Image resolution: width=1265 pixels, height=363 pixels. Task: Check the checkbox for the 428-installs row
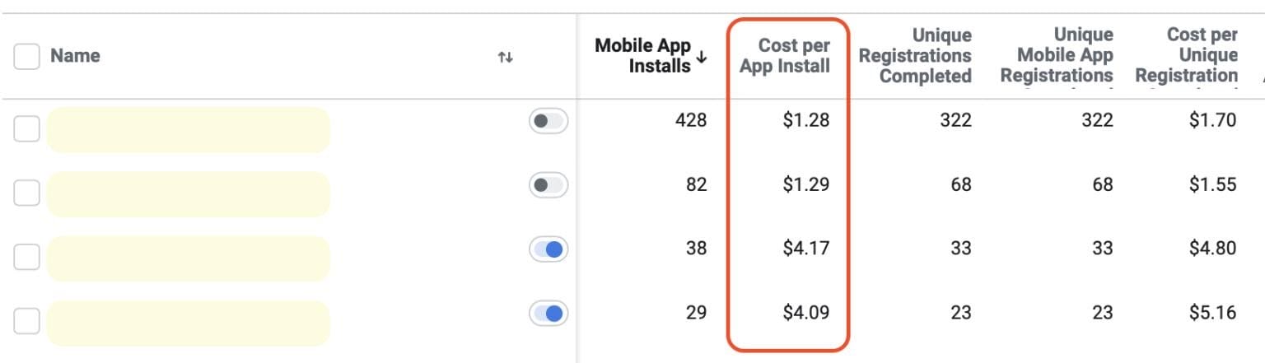[x=26, y=128]
